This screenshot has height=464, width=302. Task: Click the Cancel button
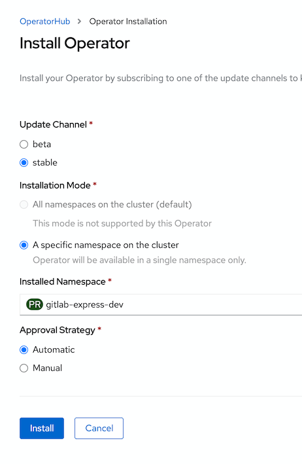pyautogui.click(x=99, y=428)
